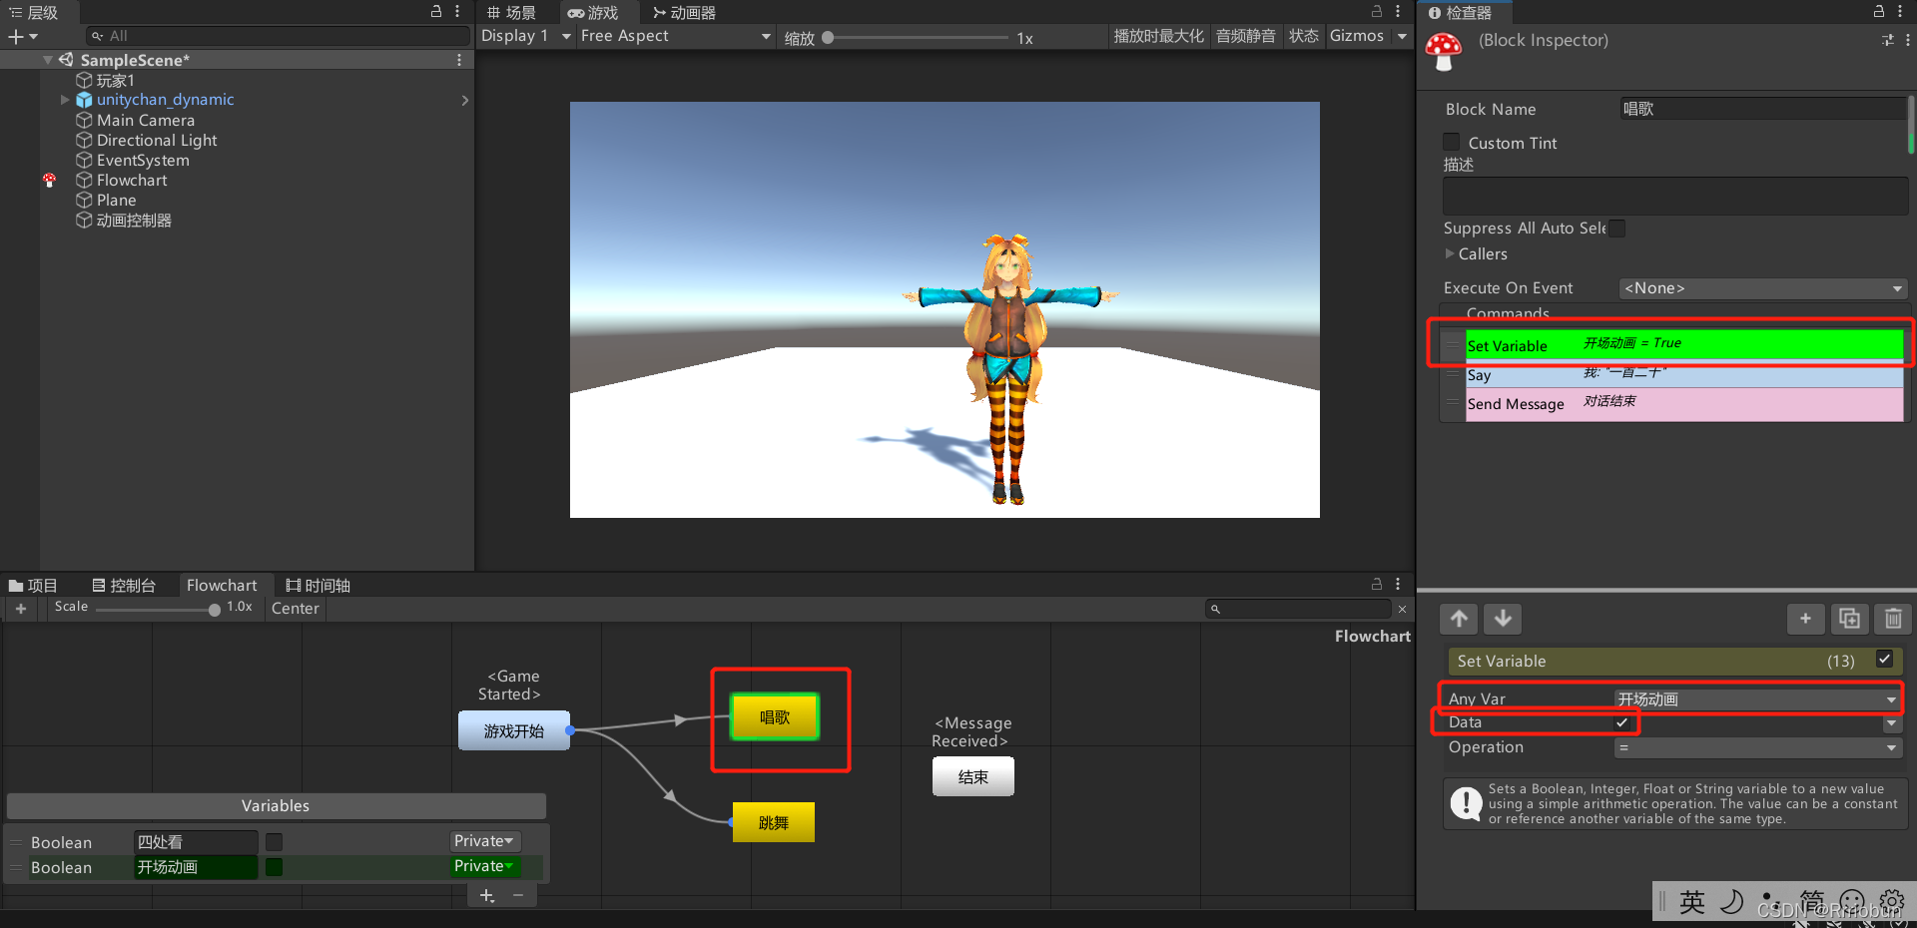Expand unitychan_dynamic in hierarchy
This screenshot has width=1917, height=928.
tap(65, 100)
